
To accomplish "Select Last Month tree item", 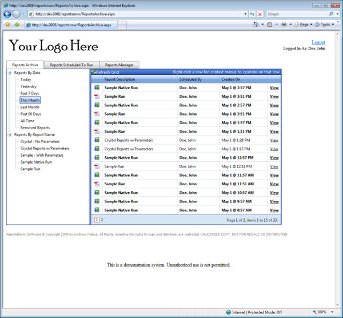I will [x=30, y=107].
